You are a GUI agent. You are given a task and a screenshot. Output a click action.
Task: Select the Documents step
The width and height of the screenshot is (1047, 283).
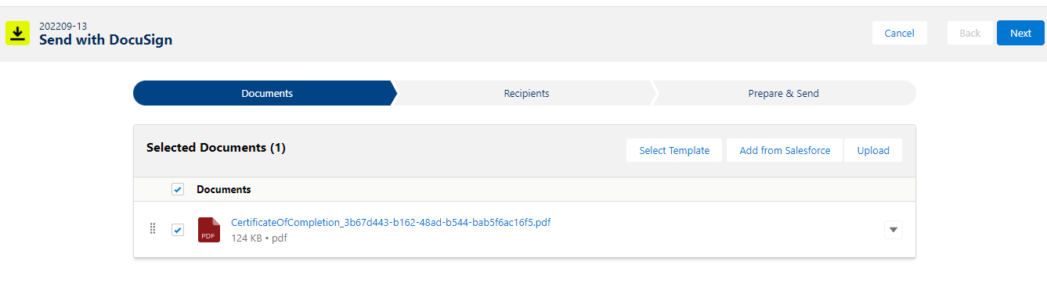click(x=266, y=93)
